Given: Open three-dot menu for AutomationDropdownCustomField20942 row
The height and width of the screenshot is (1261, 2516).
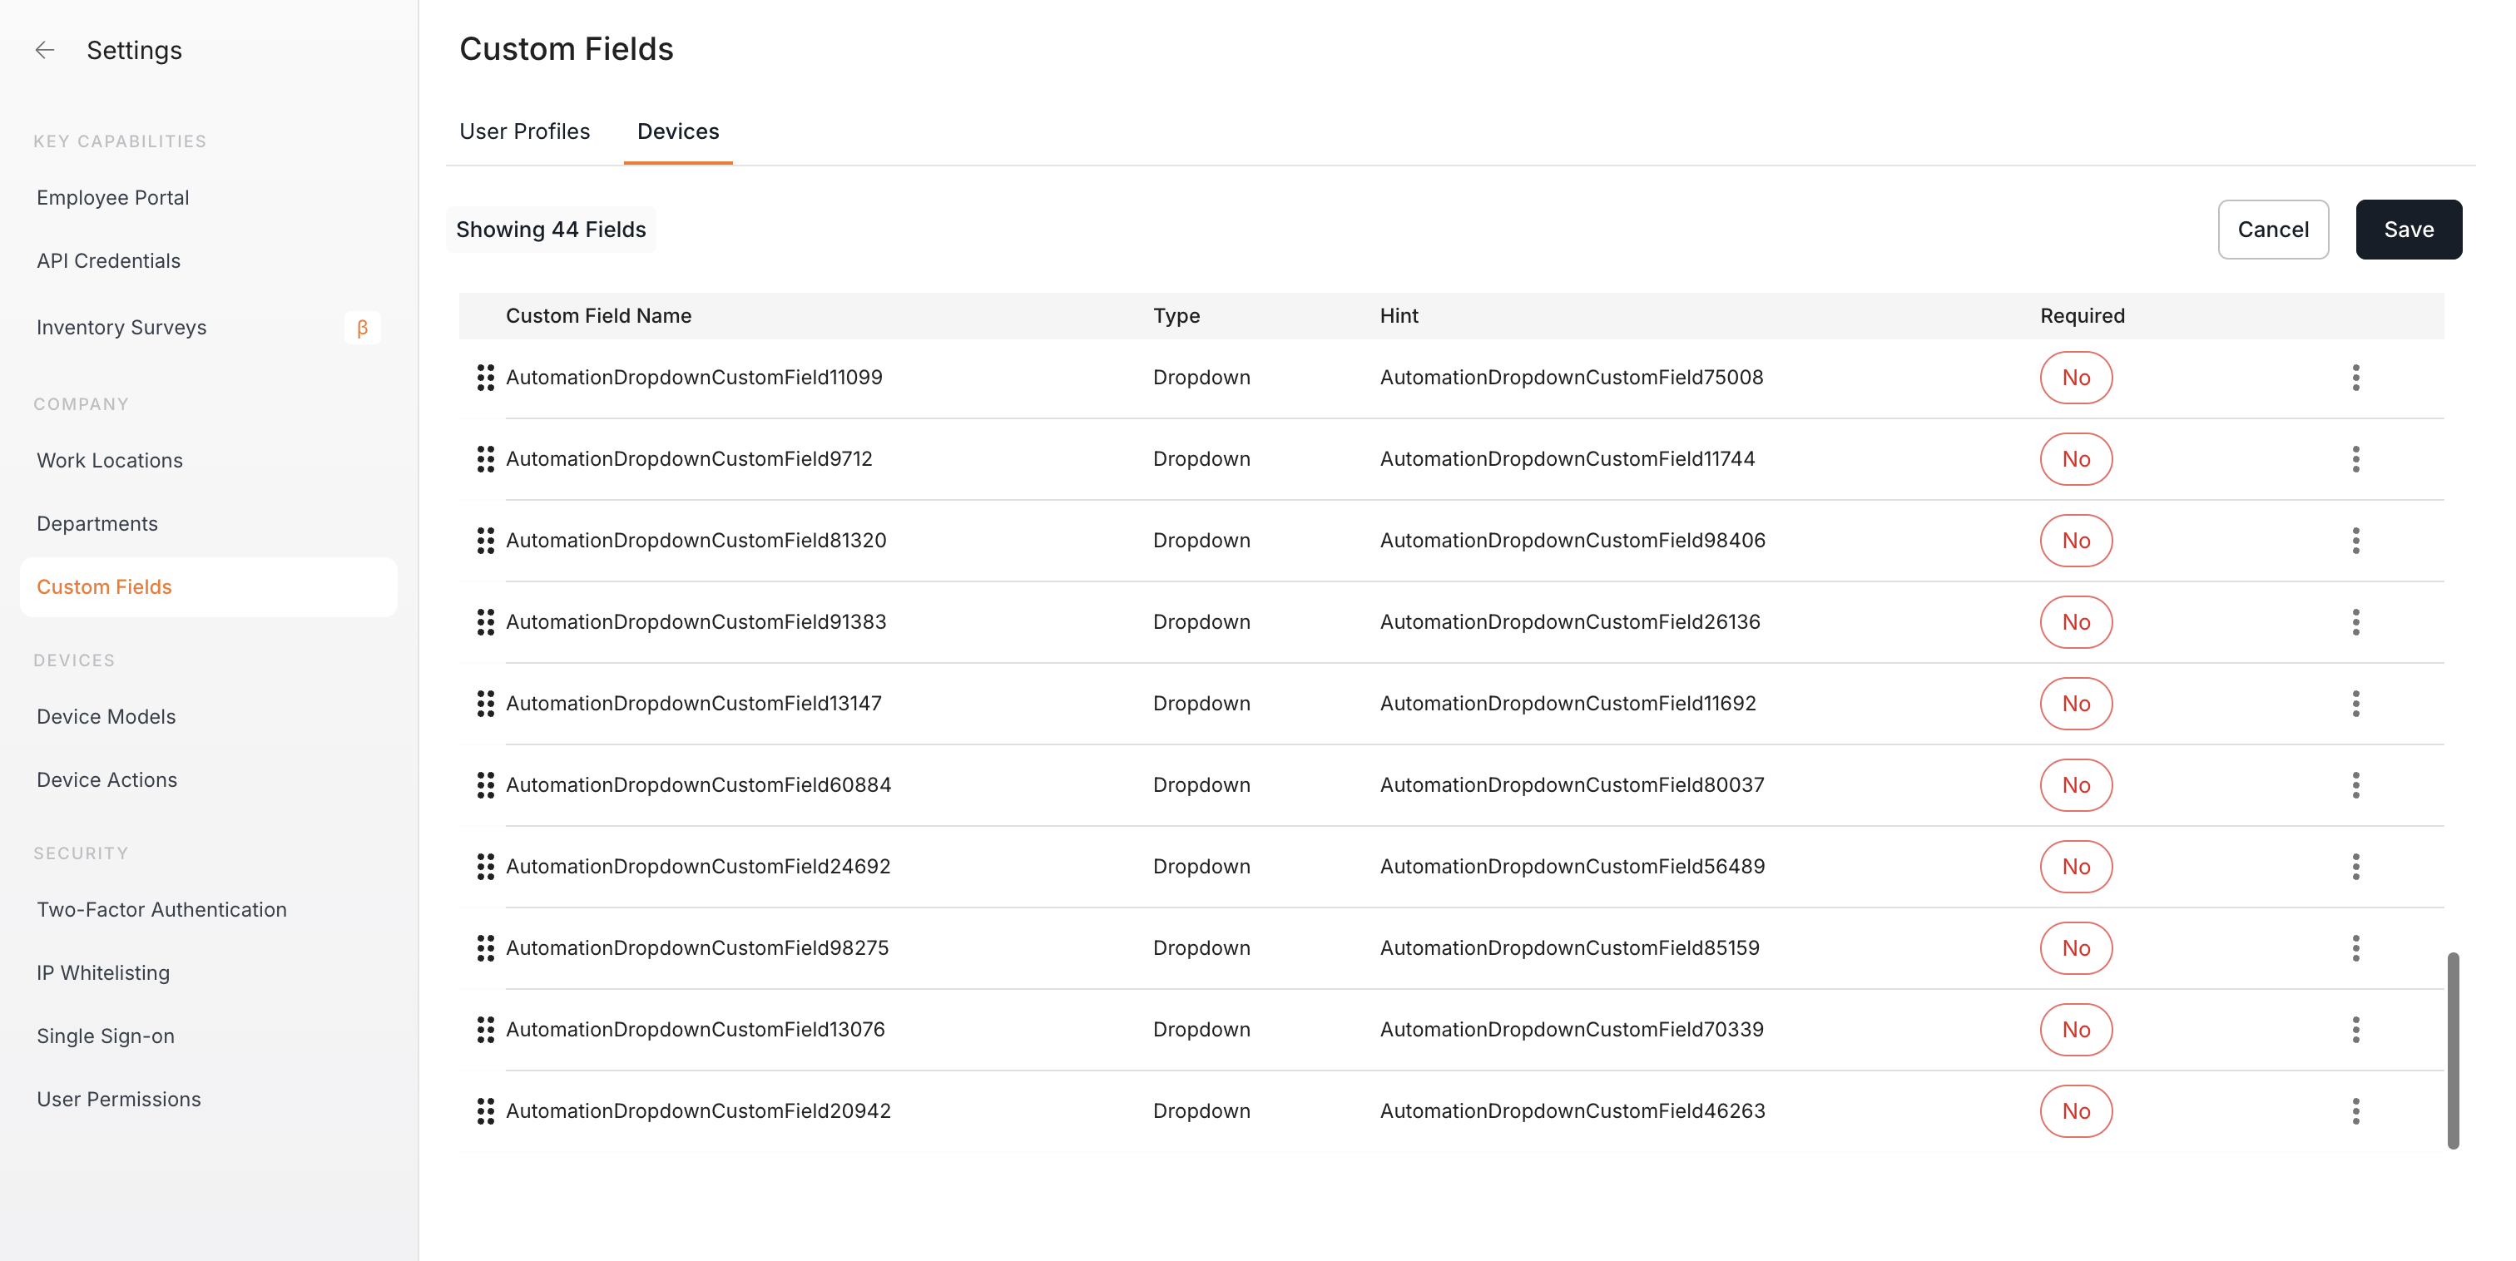Looking at the screenshot, I should [x=2355, y=1111].
